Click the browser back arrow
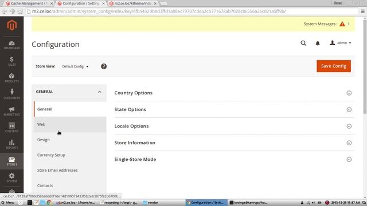This screenshot has width=367, height=206. click(x=5, y=11)
